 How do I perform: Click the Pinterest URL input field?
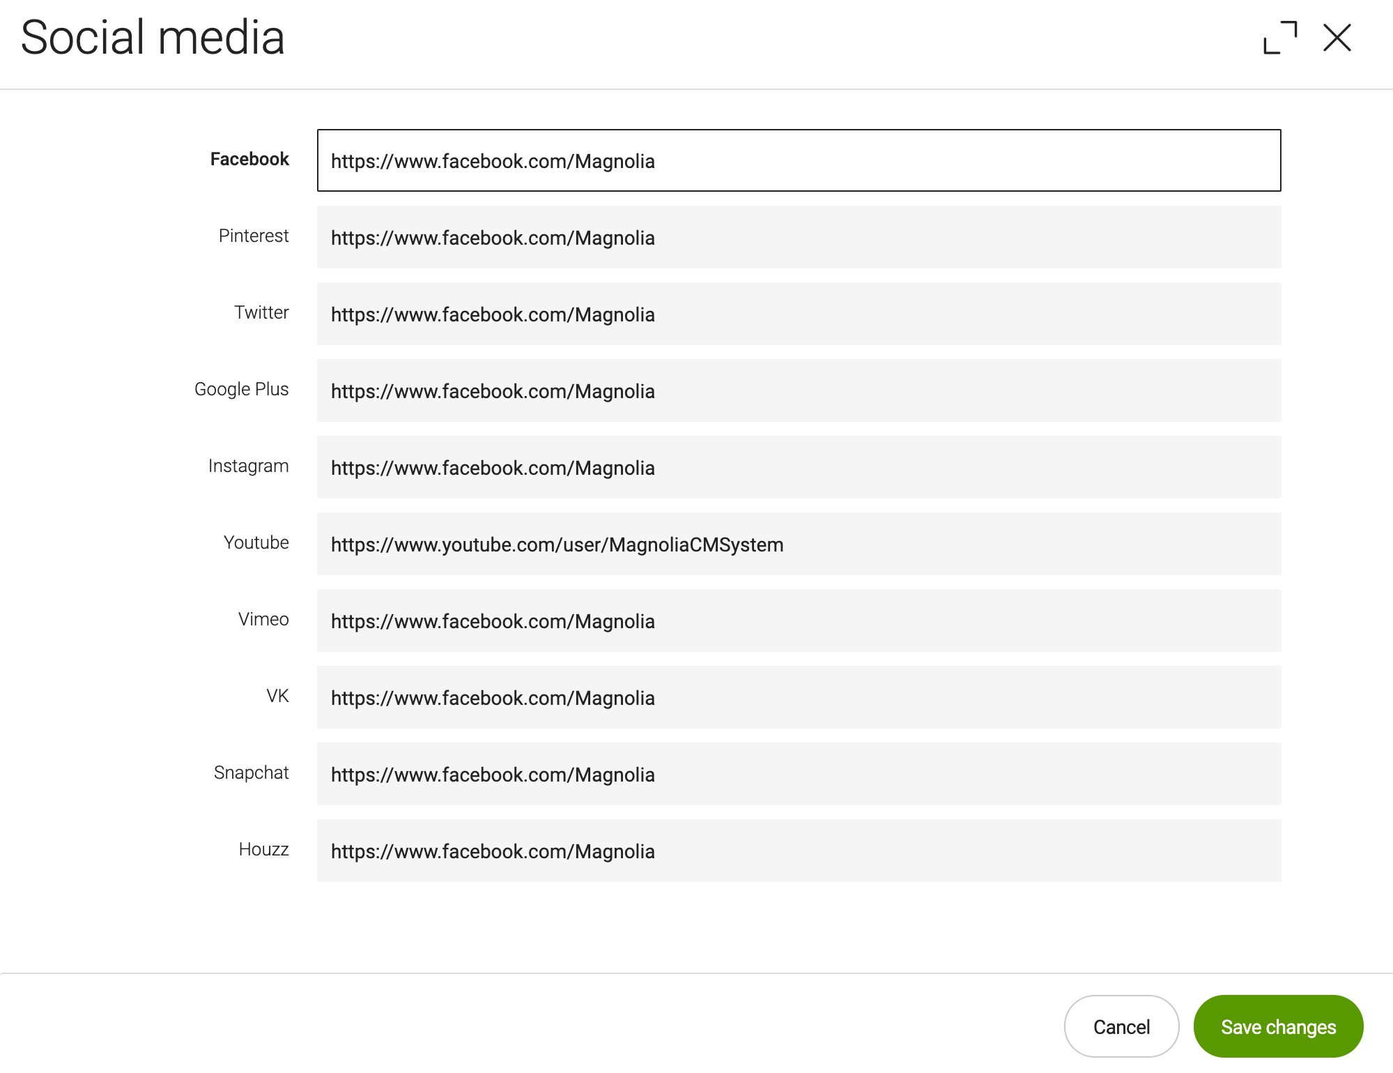pyautogui.click(x=799, y=236)
